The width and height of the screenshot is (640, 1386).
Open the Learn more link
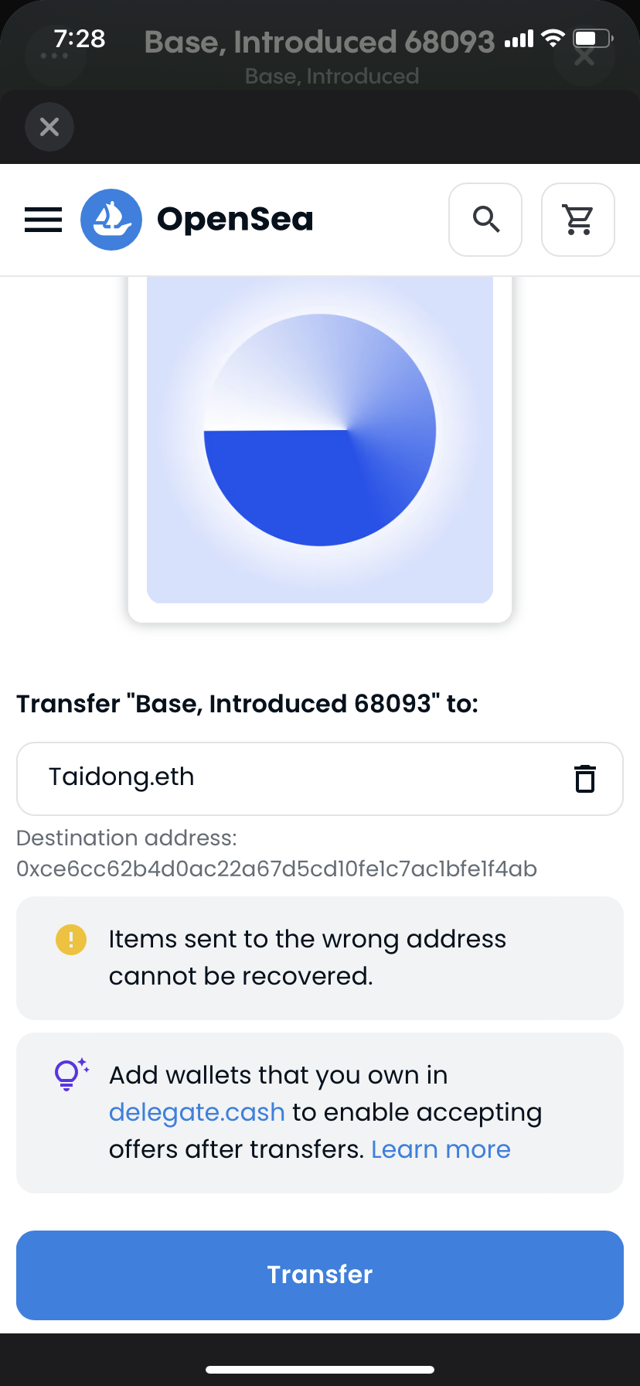pos(441,1149)
